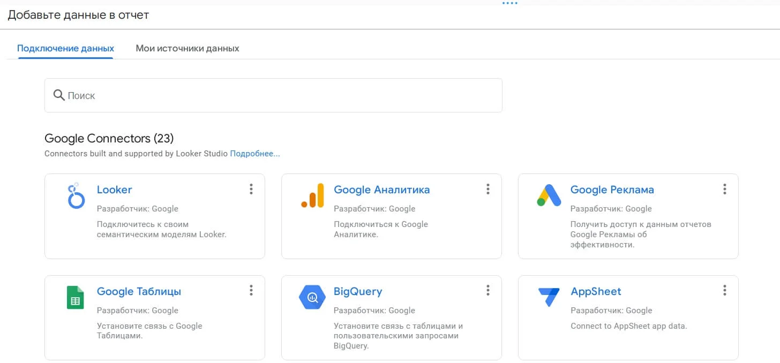Open the Looker card's three-dot menu
Image resolution: width=780 pixels, height=363 pixels.
[x=251, y=189]
